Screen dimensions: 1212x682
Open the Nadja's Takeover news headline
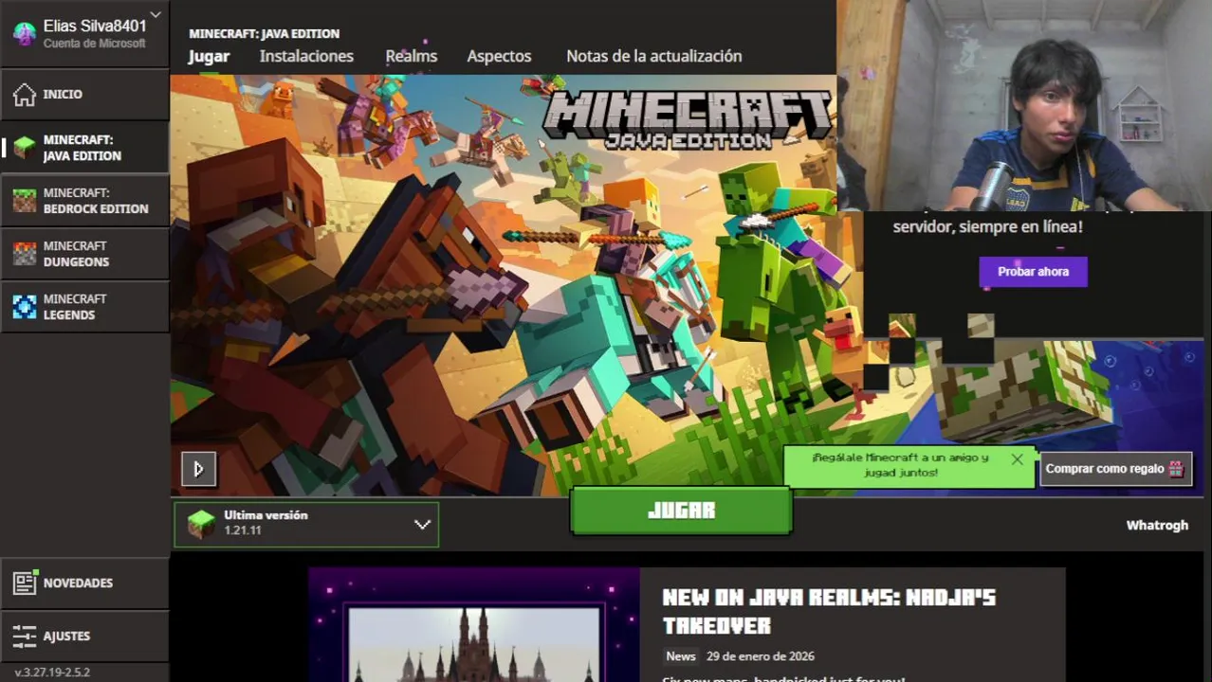click(829, 611)
